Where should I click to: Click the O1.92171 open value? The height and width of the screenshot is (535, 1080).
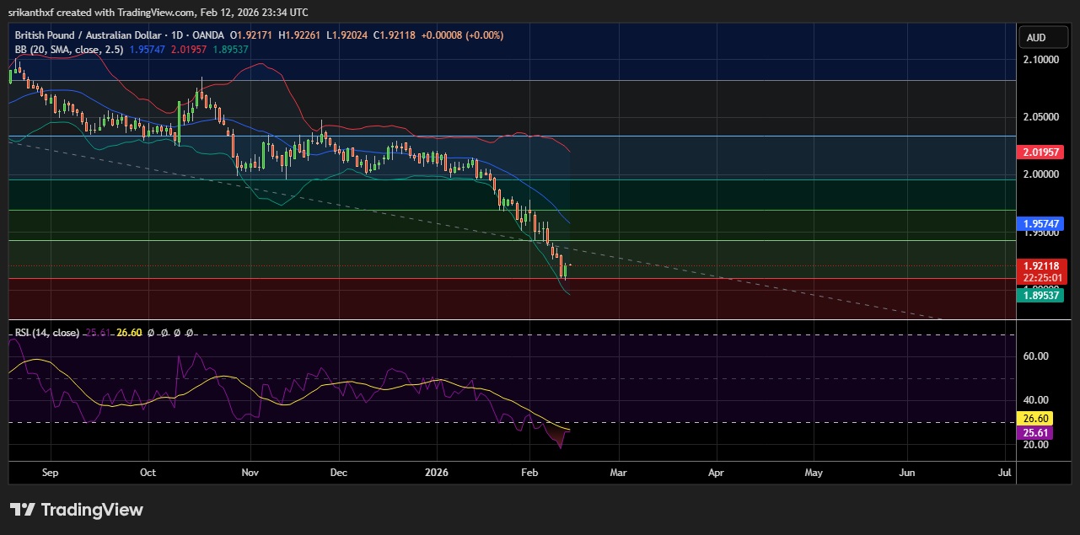tap(250, 37)
